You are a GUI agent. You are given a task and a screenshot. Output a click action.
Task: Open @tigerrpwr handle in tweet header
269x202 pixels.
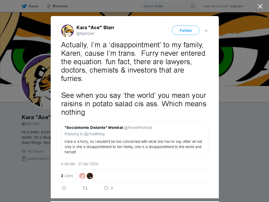pyautogui.click(x=85, y=33)
